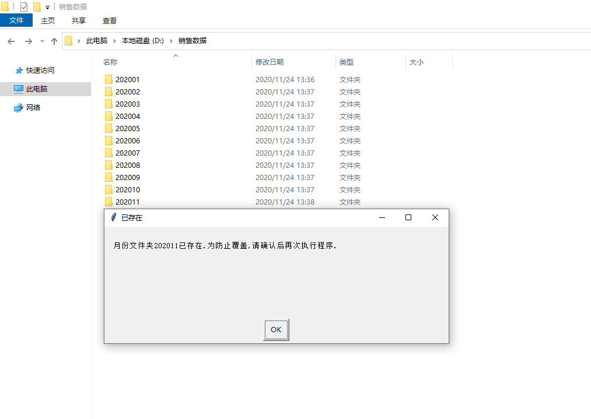Open the 202001 folder
This screenshot has height=419, width=591.
(127, 79)
